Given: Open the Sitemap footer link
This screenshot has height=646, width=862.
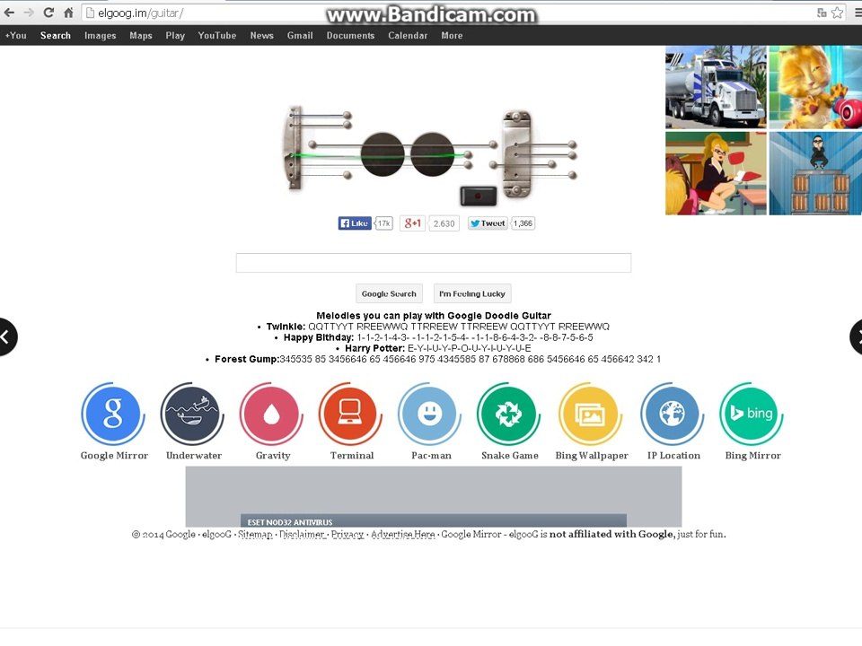Looking at the screenshot, I should 255,534.
